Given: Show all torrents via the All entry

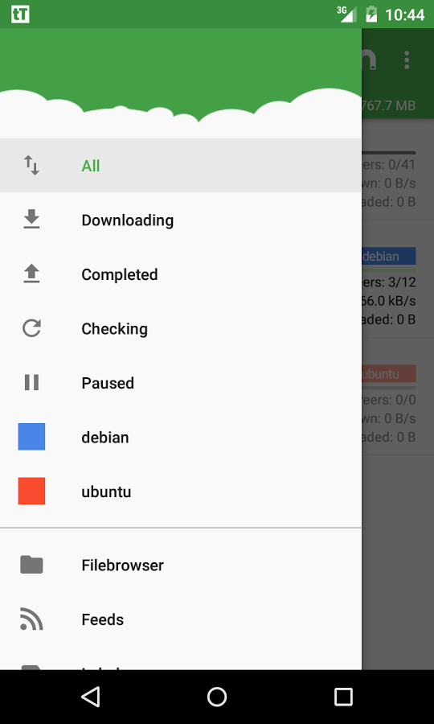Looking at the screenshot, I should coord(181,165).
